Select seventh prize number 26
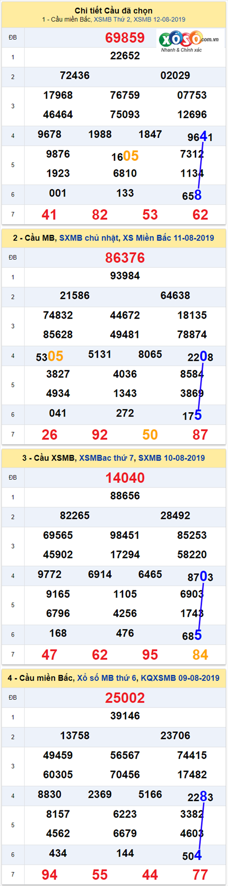 click(x=49, y=435)
